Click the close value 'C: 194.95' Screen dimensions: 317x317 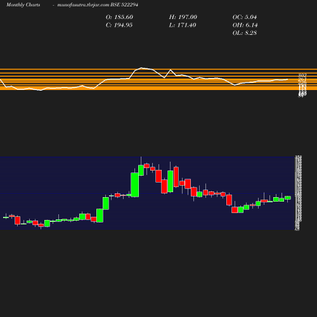point(119,25)
